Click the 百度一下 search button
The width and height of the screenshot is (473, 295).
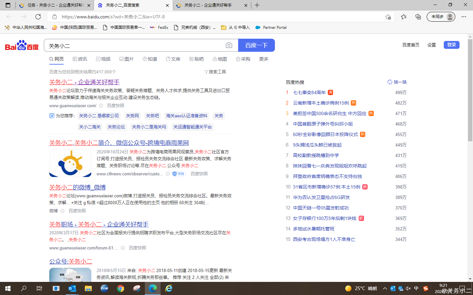point(257,45)
